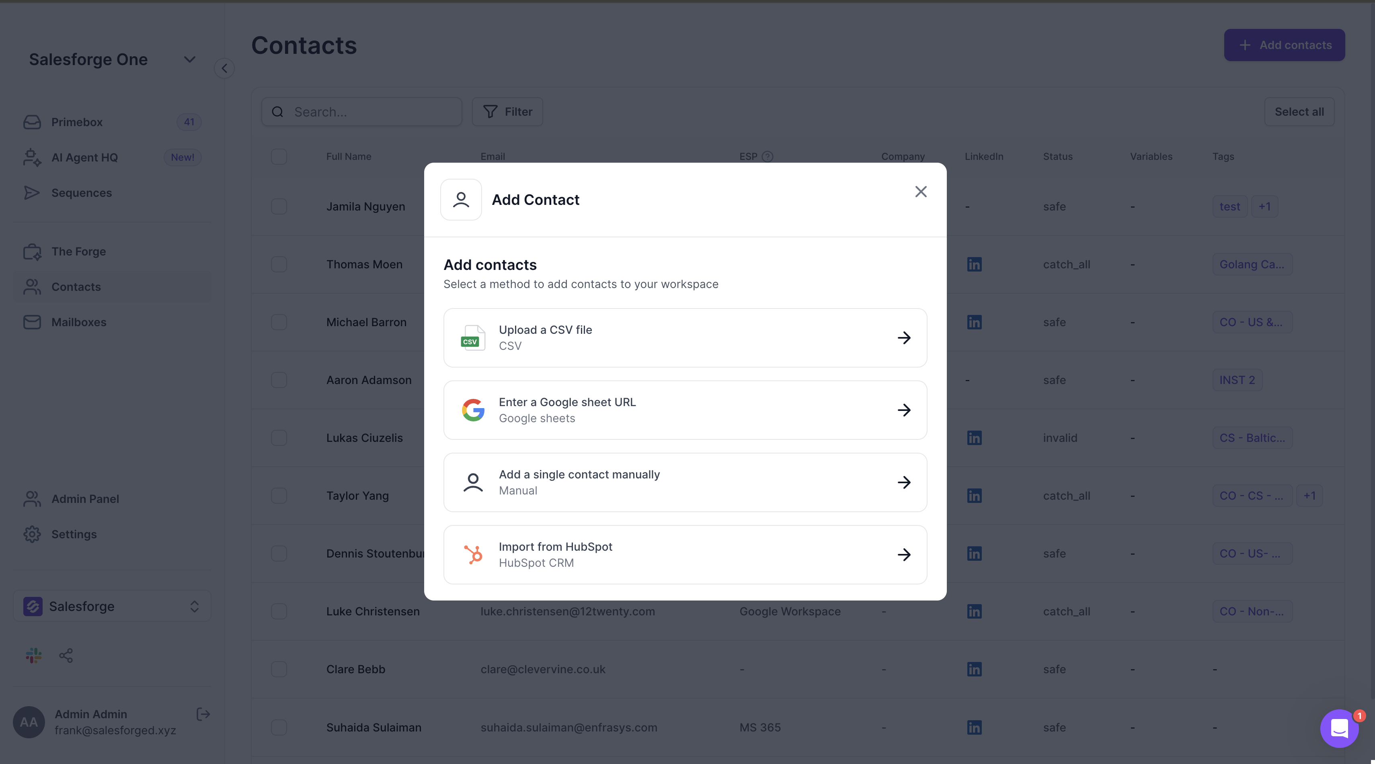Open Admin Panel in sidebar

(112, 498)
